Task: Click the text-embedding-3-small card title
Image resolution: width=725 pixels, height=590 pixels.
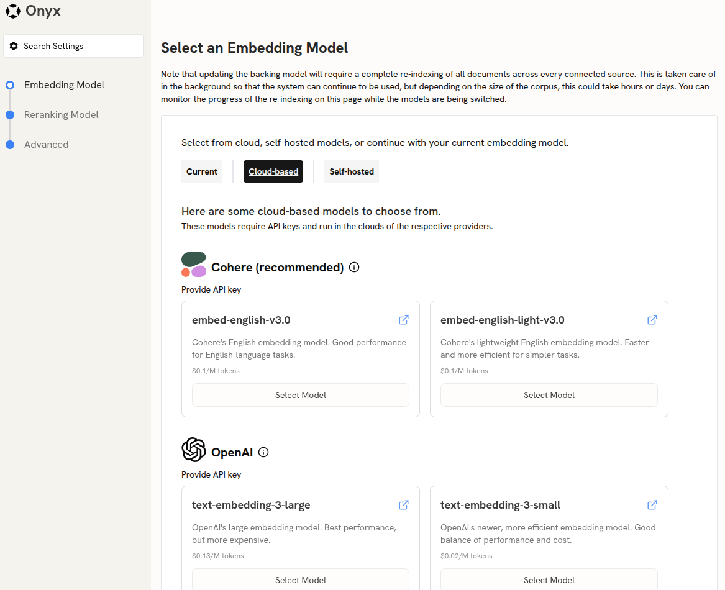Action: [500, 505]
